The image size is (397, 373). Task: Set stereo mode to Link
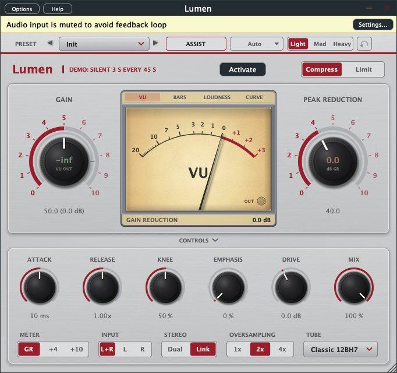pos(203,349)
